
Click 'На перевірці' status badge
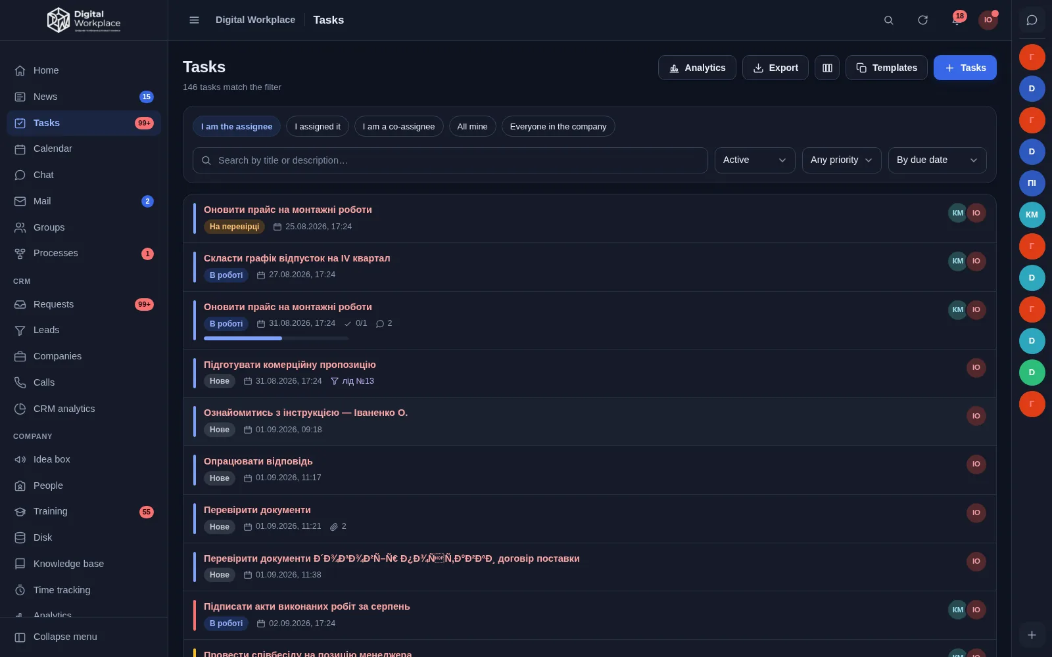[234, 227]
